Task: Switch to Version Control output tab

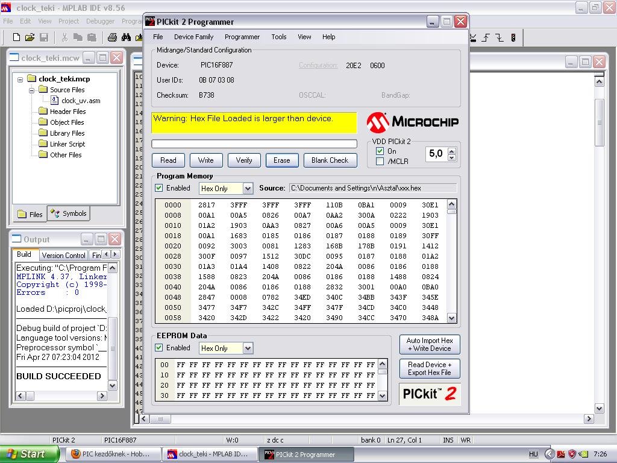Action: 63,255
